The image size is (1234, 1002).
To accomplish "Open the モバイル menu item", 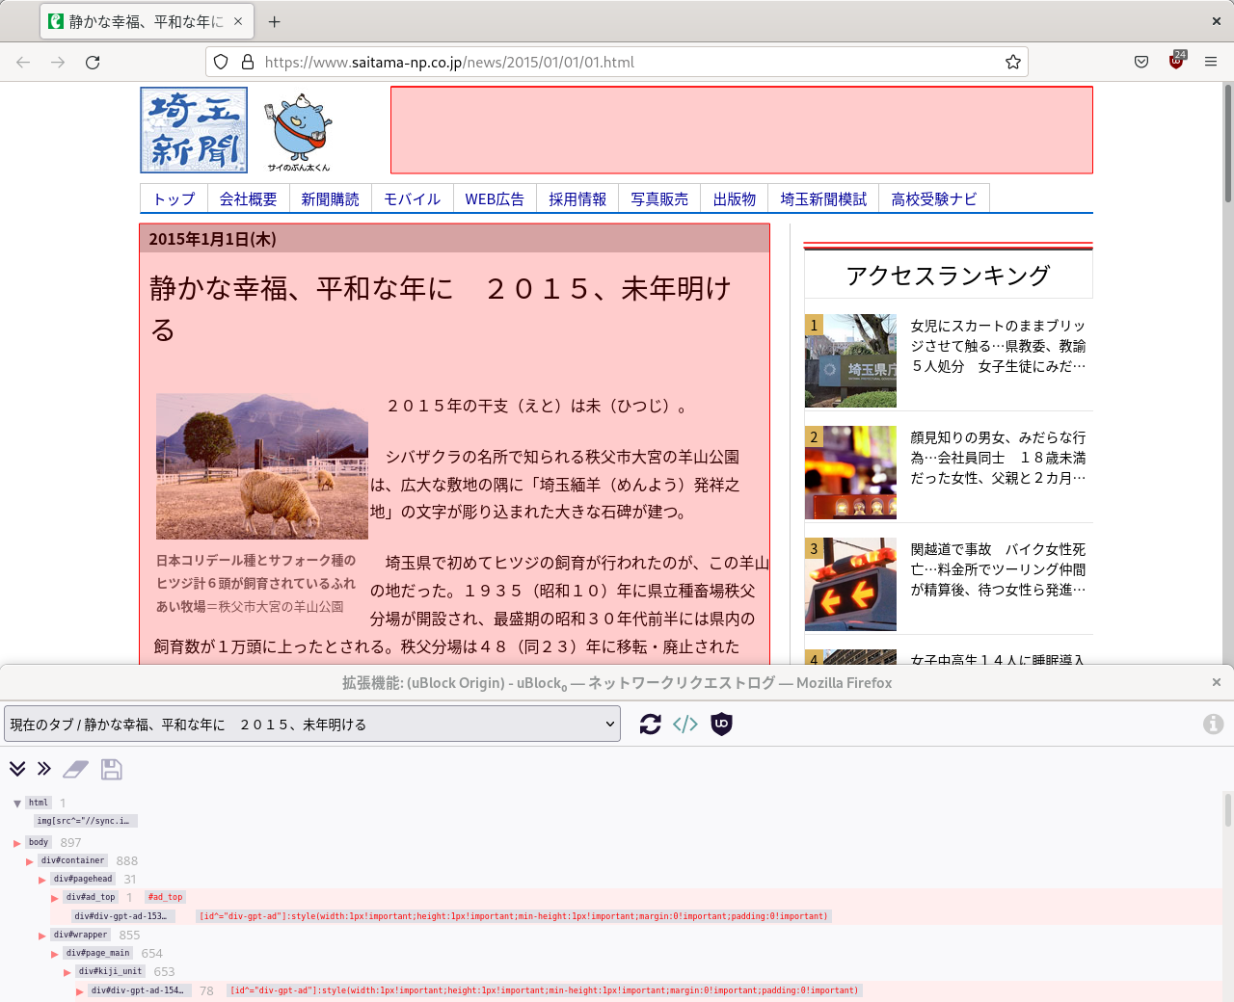I will click(412, 198).
